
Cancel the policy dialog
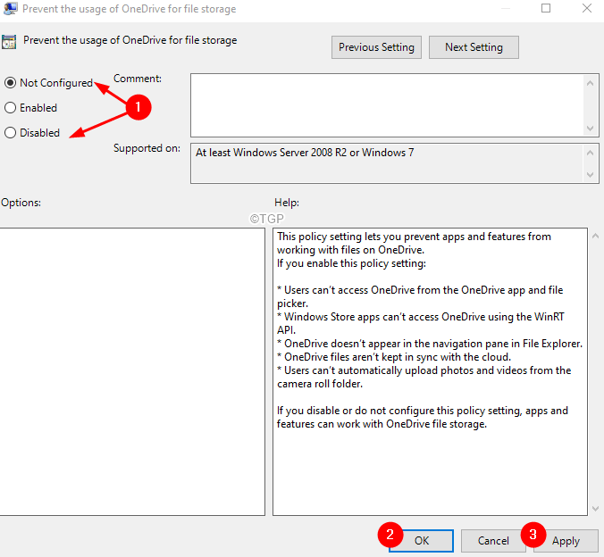tap(493, 540)
